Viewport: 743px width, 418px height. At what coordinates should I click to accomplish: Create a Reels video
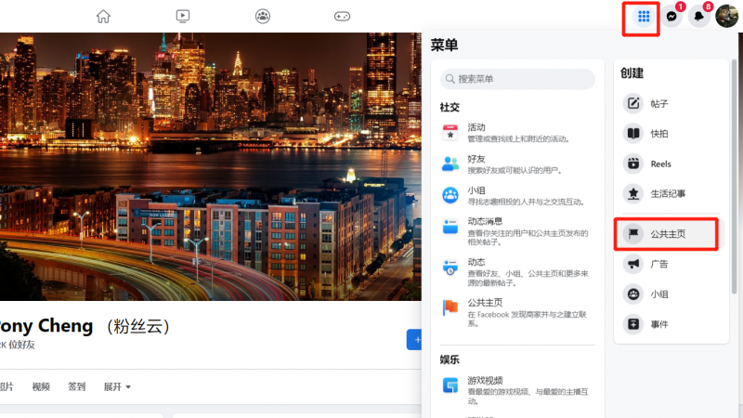[x=671, y=164]
